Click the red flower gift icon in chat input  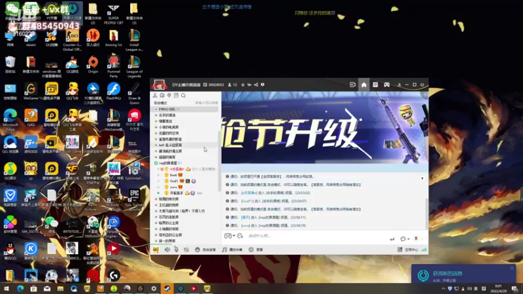coord(416,238)
